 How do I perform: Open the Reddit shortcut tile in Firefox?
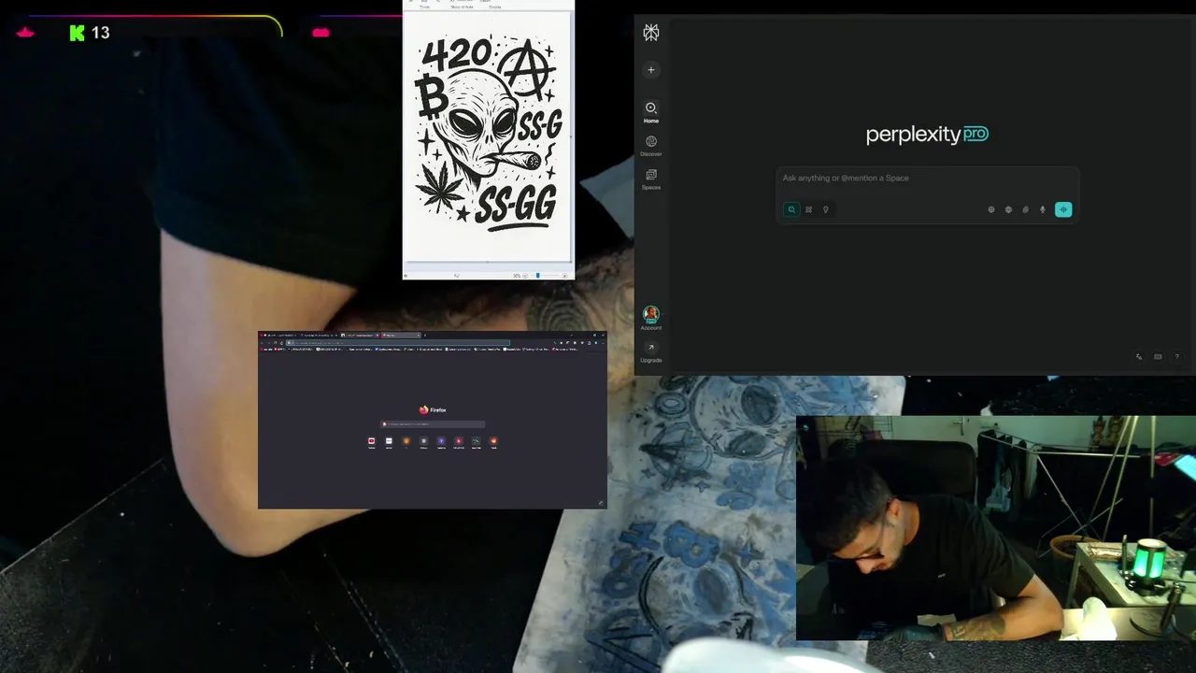click(493, 441)
